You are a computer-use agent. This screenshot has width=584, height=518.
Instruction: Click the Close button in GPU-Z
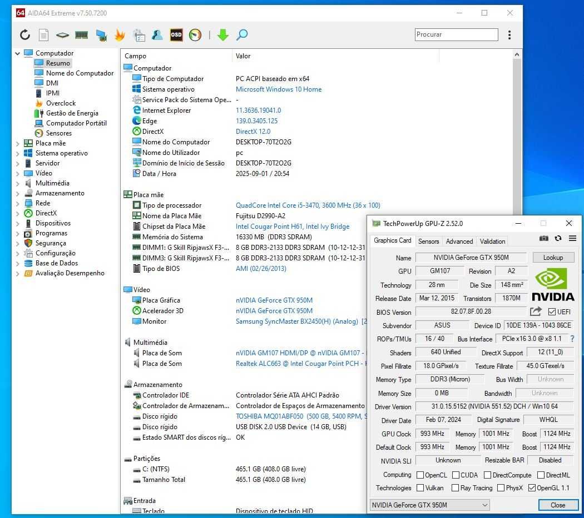coord(557,505)
